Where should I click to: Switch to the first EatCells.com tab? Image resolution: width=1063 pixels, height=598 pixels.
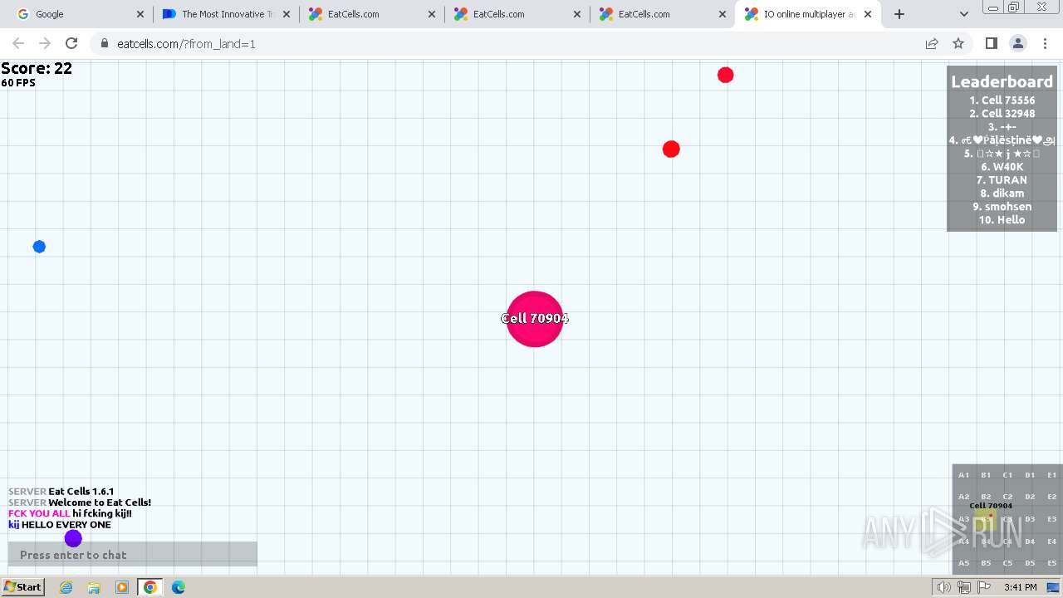point(371,14)
